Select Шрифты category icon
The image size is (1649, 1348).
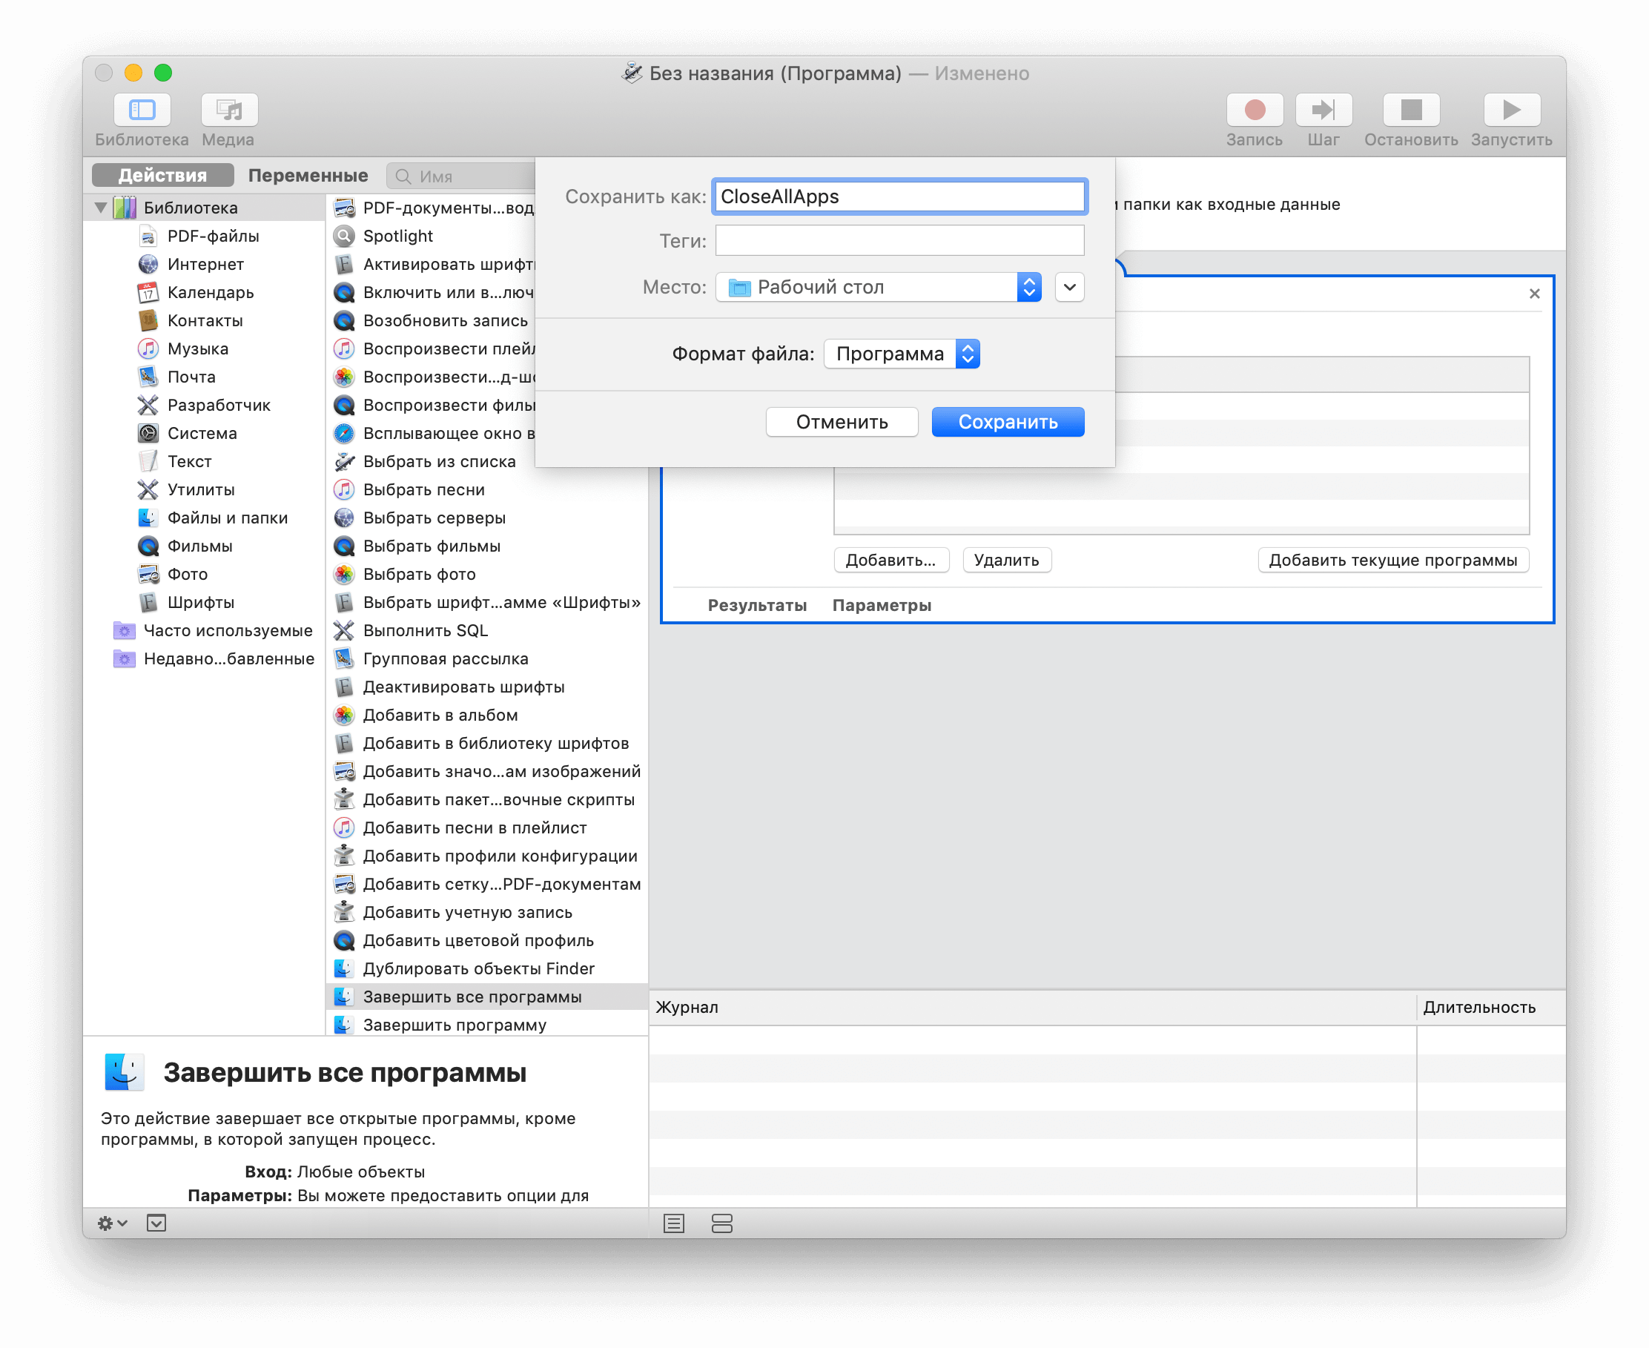click(148, 602)
